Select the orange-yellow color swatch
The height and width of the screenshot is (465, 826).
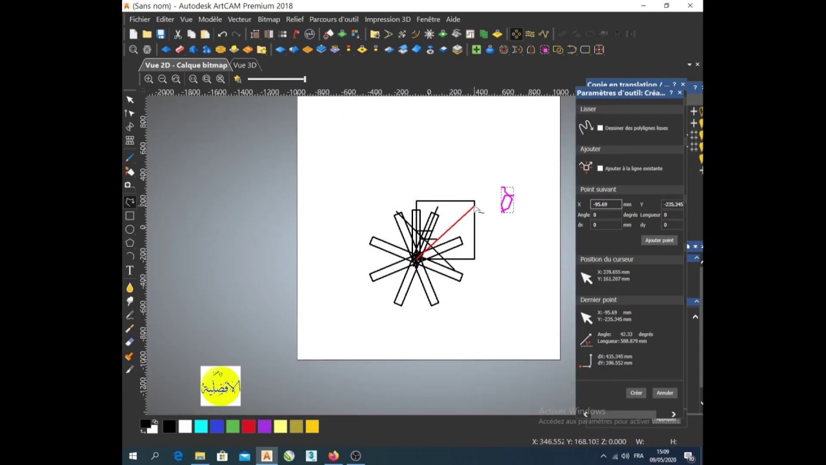(x=312, y=426)
